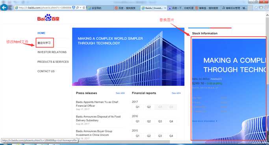Click the $249.10 stock price
This screenshot has width=269, height=145.
tap(198, 83)
